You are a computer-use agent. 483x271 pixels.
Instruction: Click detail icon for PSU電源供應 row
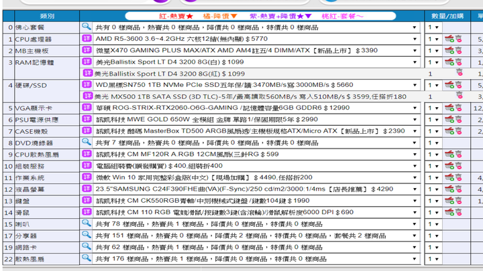[x=87, y=119]
